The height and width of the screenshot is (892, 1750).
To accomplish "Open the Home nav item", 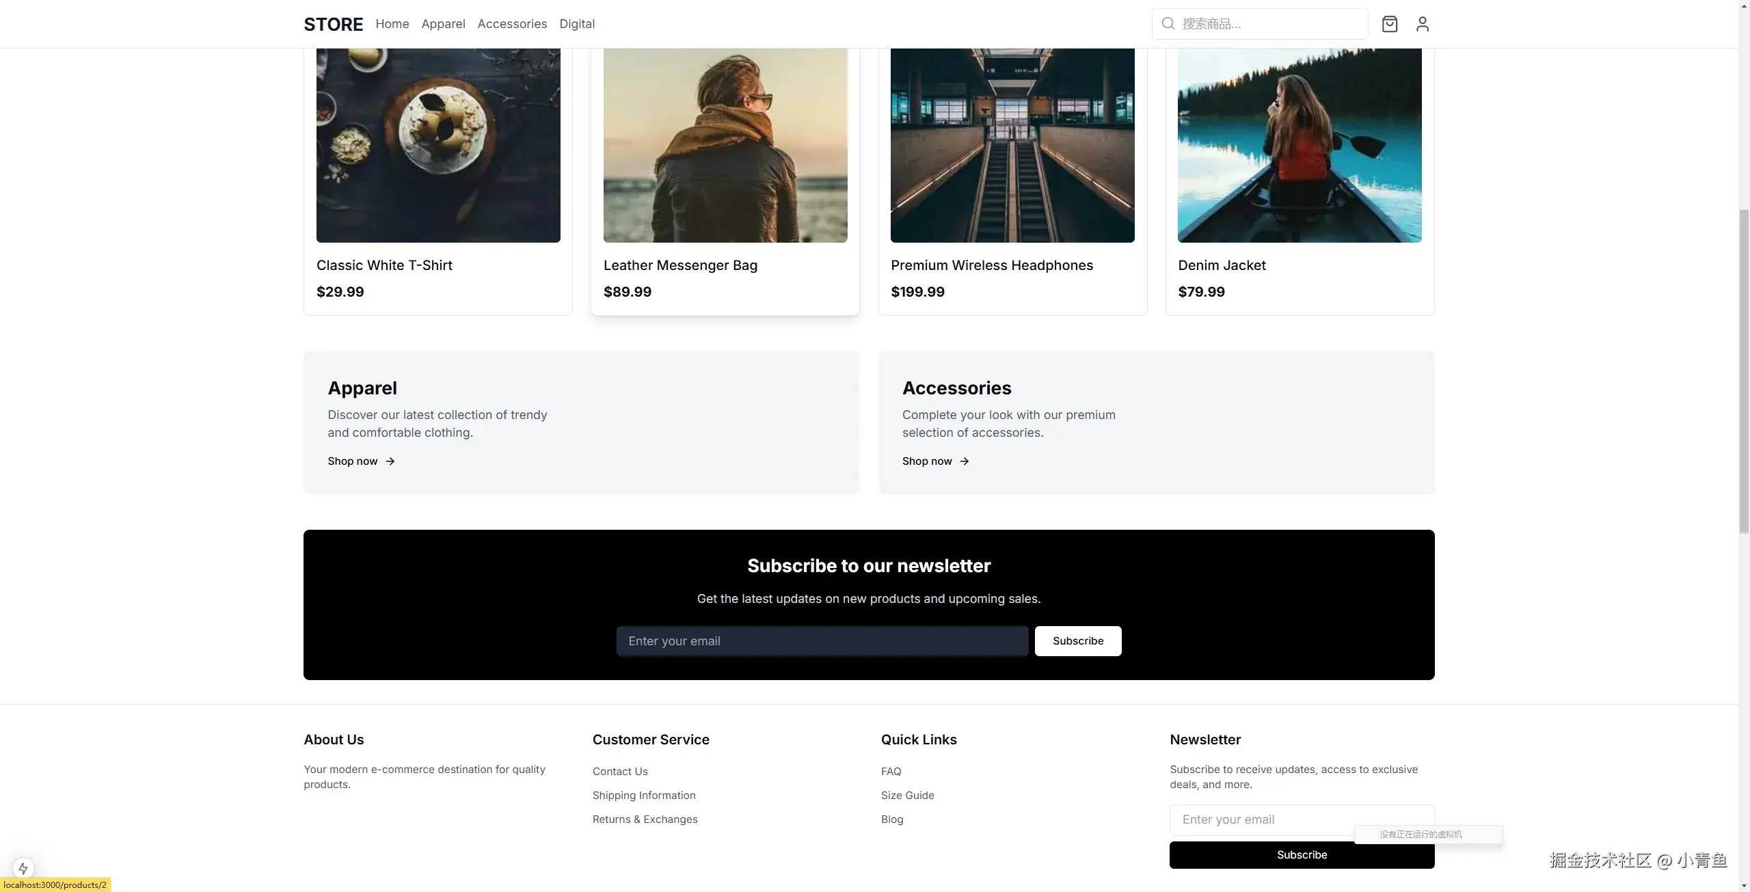I will [x=392, y=24].
